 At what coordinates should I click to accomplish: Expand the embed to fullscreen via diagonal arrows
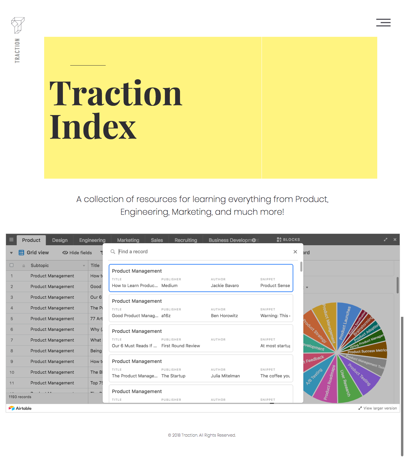pos(385,240)
